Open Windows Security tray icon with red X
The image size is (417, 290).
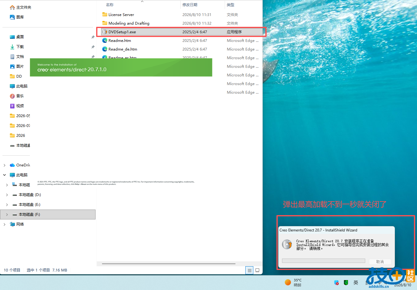pyautogui.click(x=337, y=283)
